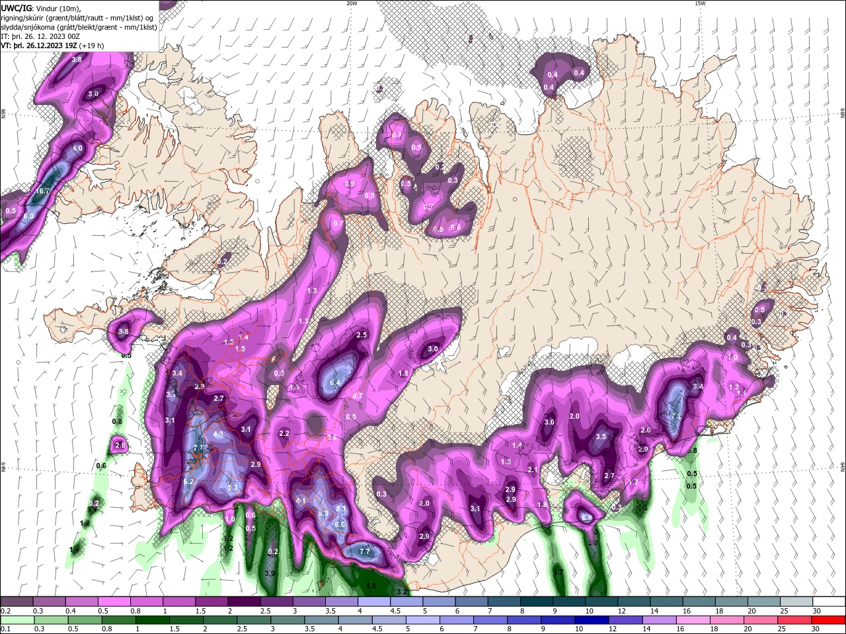Click the '15W' longitude label
846x634 pixels.
[700, 3]
